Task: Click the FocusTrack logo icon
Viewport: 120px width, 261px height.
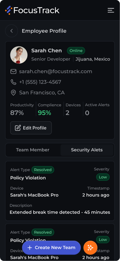Action: pyautogui.click(x=8, y=10)
